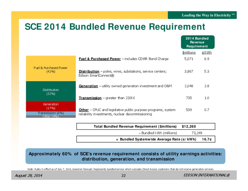This screenshot has width=248, height=191.
Task: Click the underlined 'Other' heading
Action: point(84,110)
